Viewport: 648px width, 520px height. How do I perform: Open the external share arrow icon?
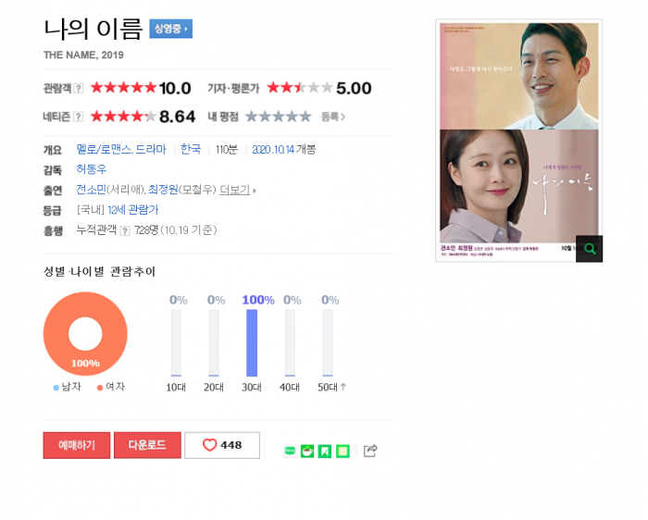point(370,451)
